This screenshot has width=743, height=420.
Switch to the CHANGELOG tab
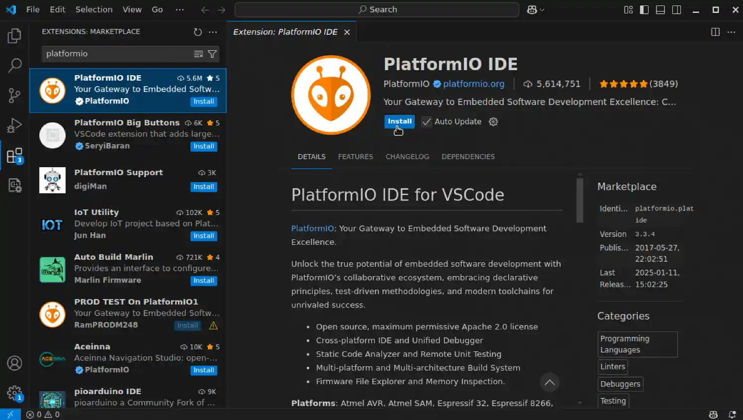[x=407, y=157]
